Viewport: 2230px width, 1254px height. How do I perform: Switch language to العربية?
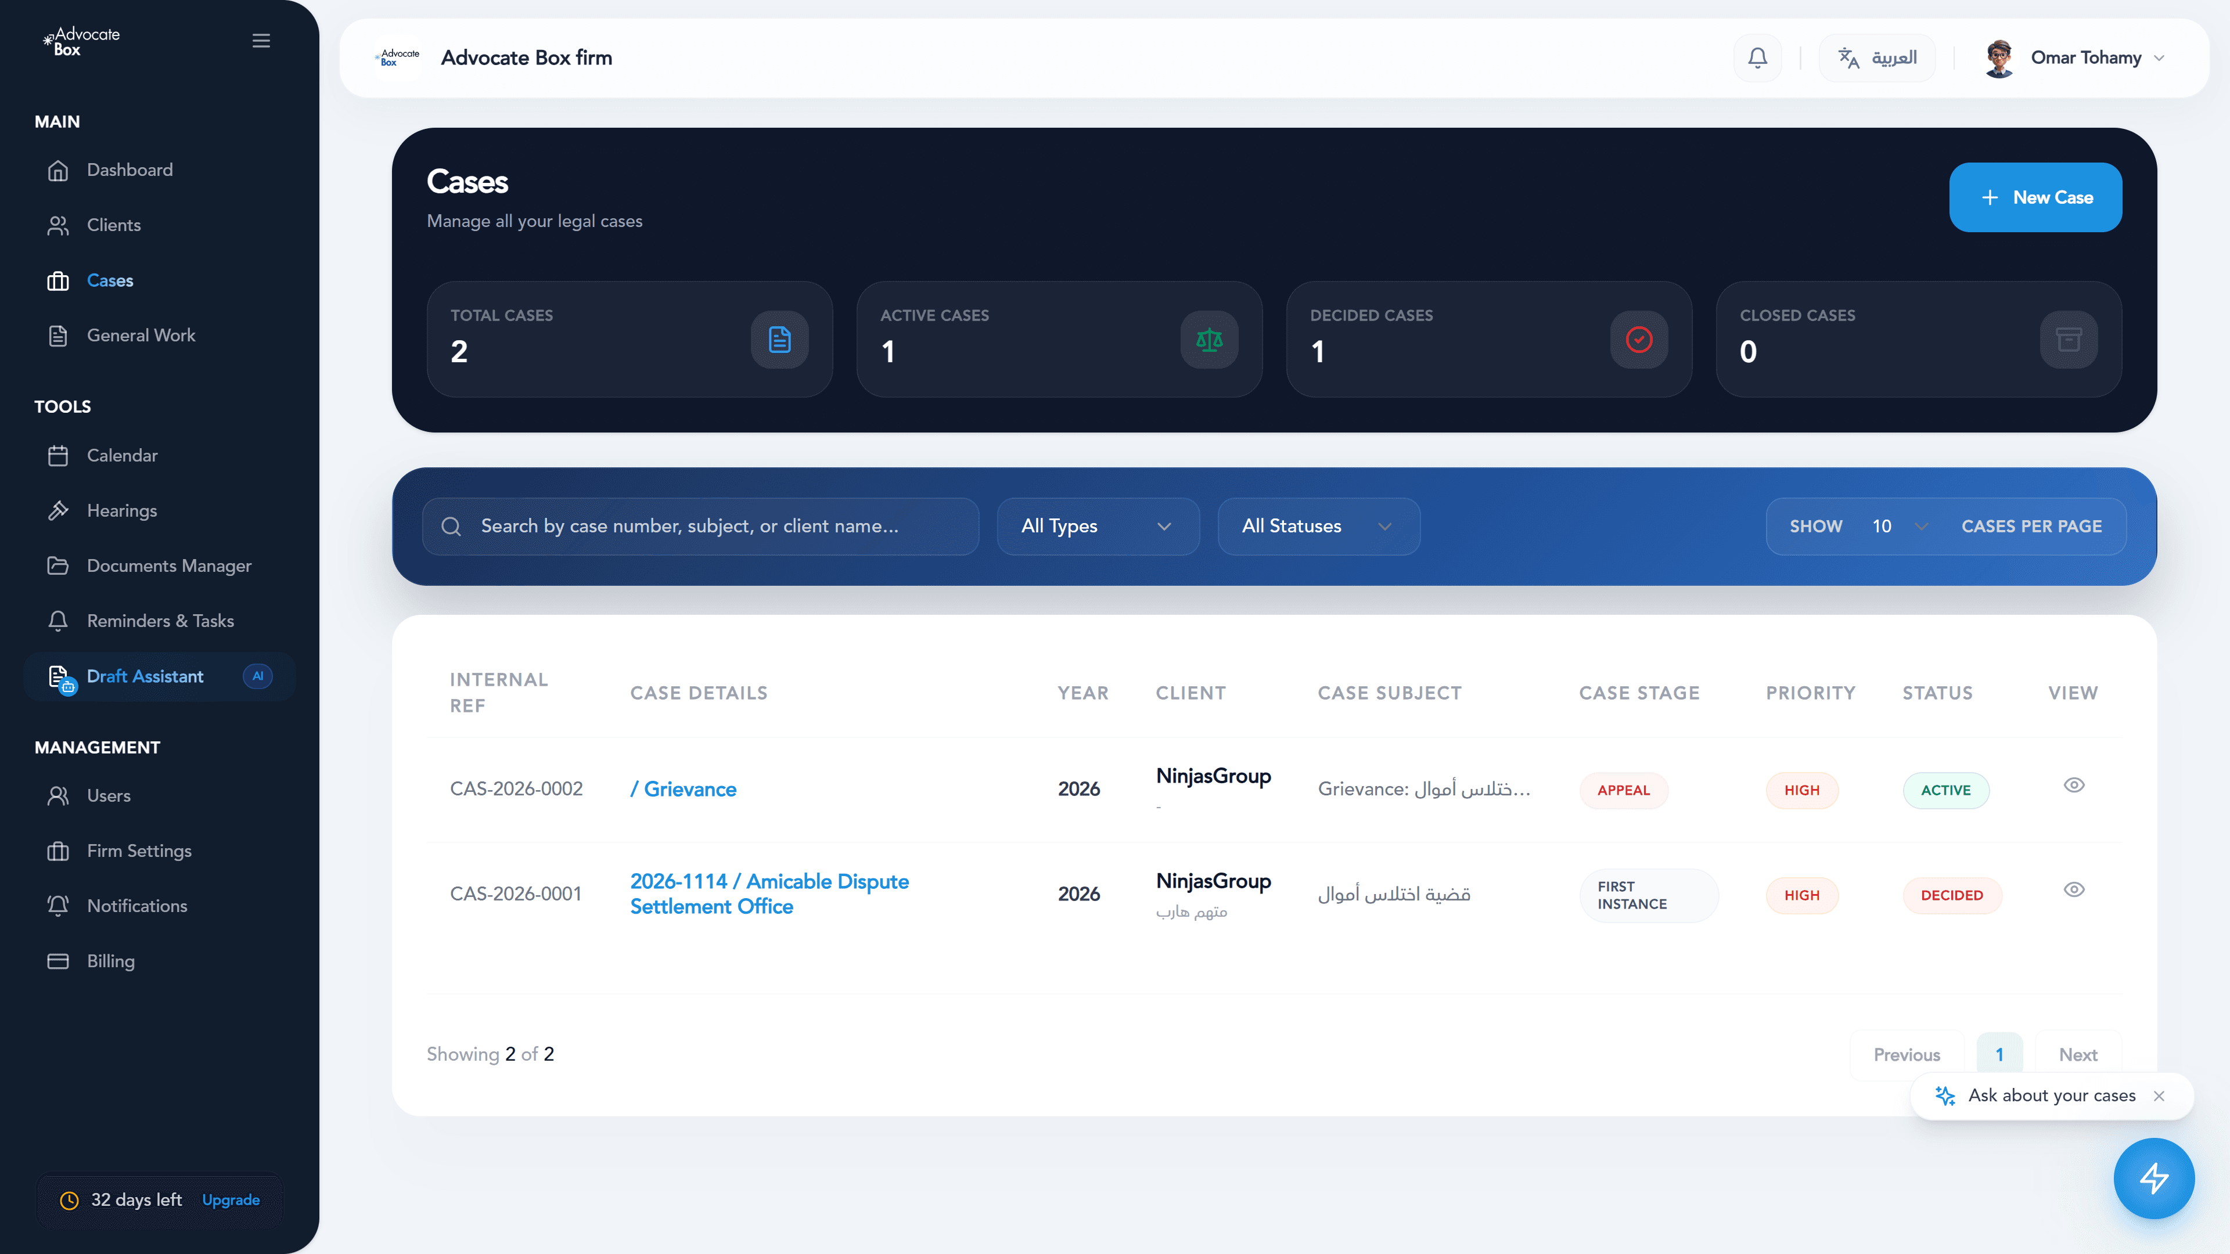pos(1877,57)
